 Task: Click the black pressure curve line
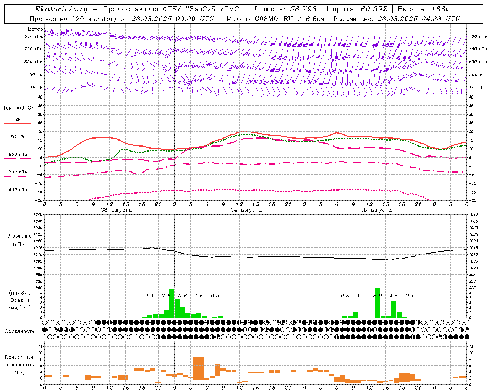(x=256, y=257)
